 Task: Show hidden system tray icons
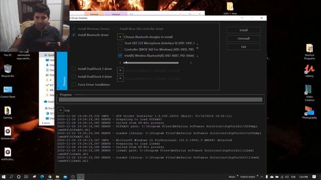(262, 176)
